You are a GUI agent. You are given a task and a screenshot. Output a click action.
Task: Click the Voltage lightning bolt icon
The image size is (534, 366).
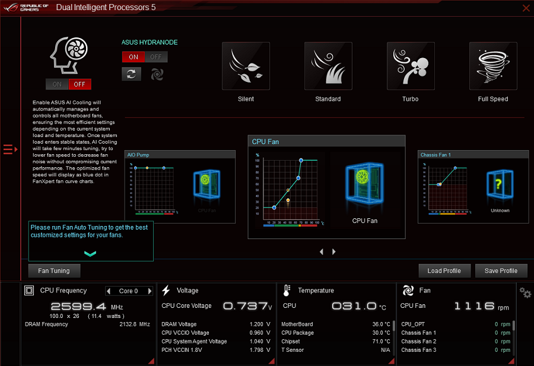[166, 291]
